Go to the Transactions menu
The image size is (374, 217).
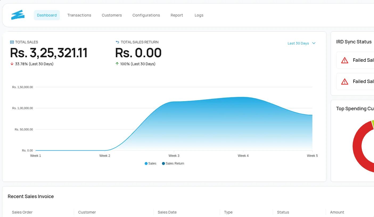pyautogui.click(x=79, y=15)
